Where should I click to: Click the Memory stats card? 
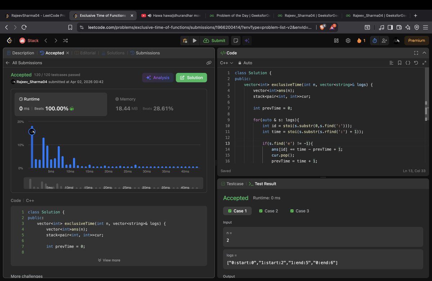point(157,104)
